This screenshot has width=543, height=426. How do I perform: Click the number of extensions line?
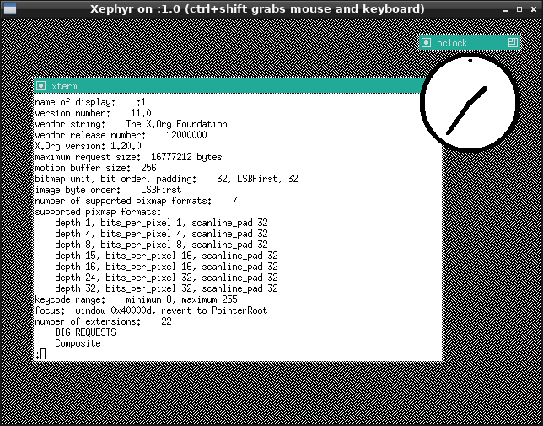click(103, 321)
